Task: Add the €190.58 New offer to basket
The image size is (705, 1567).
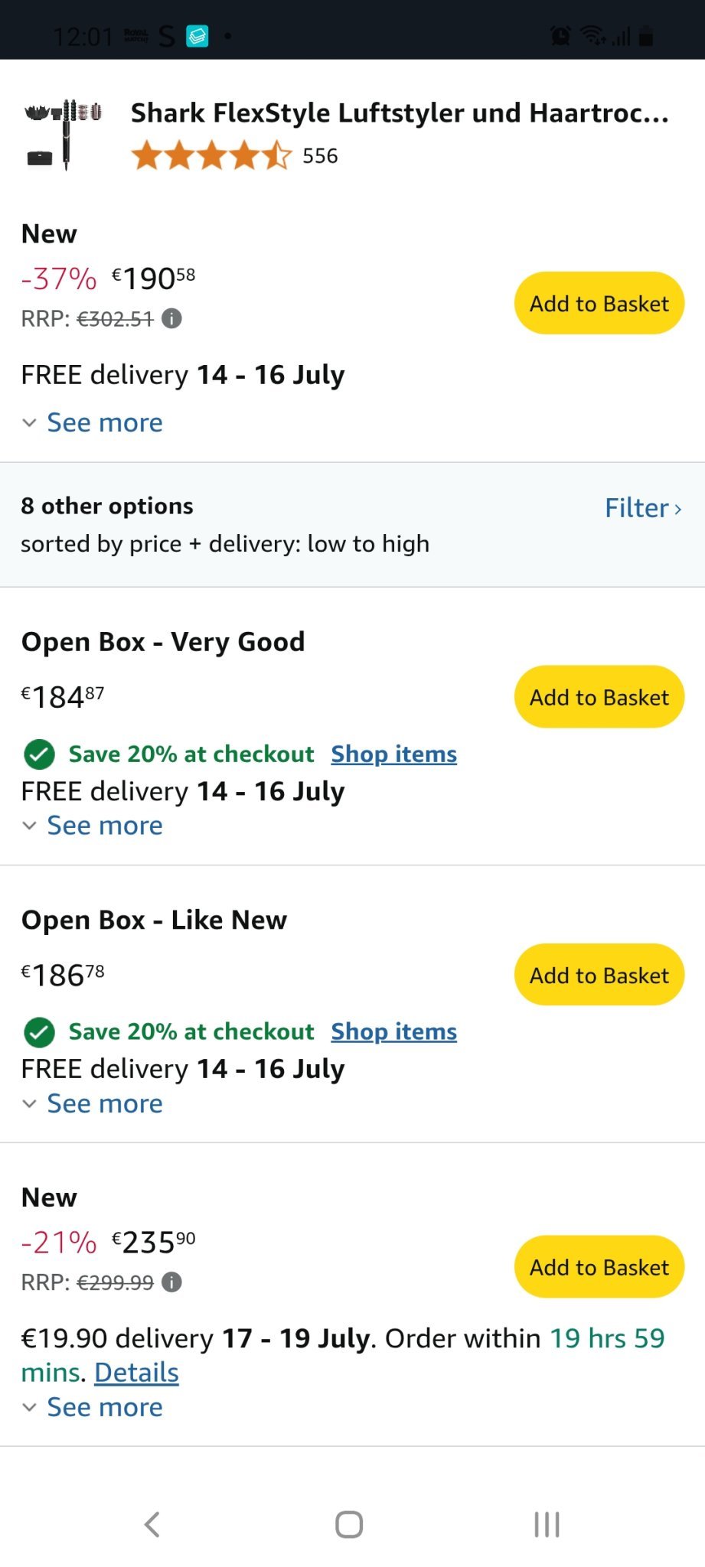Action: pos(599,303)
